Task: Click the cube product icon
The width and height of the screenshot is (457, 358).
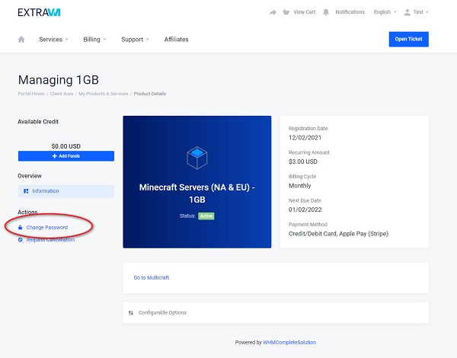Action: pos(197,158)
